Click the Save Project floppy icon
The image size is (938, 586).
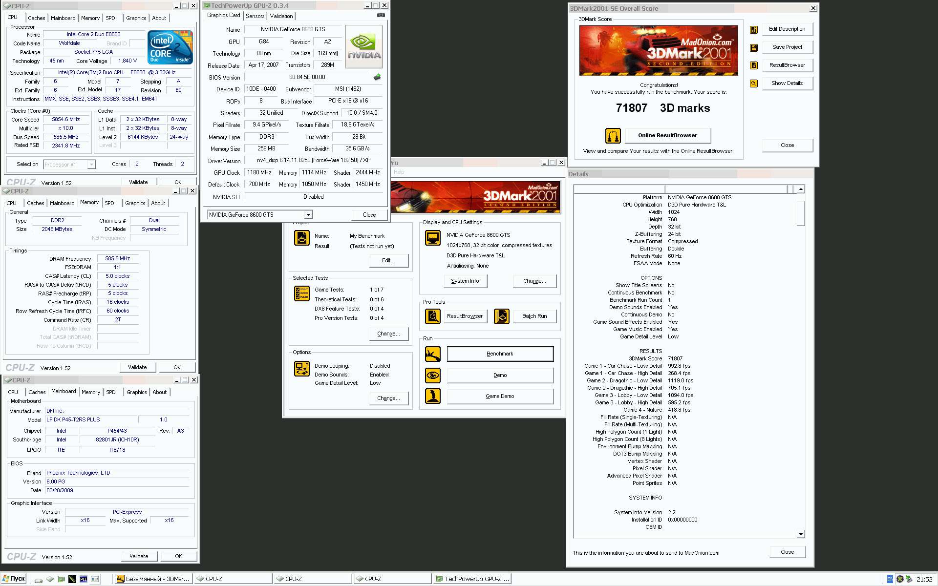click(x=754, y=47)
